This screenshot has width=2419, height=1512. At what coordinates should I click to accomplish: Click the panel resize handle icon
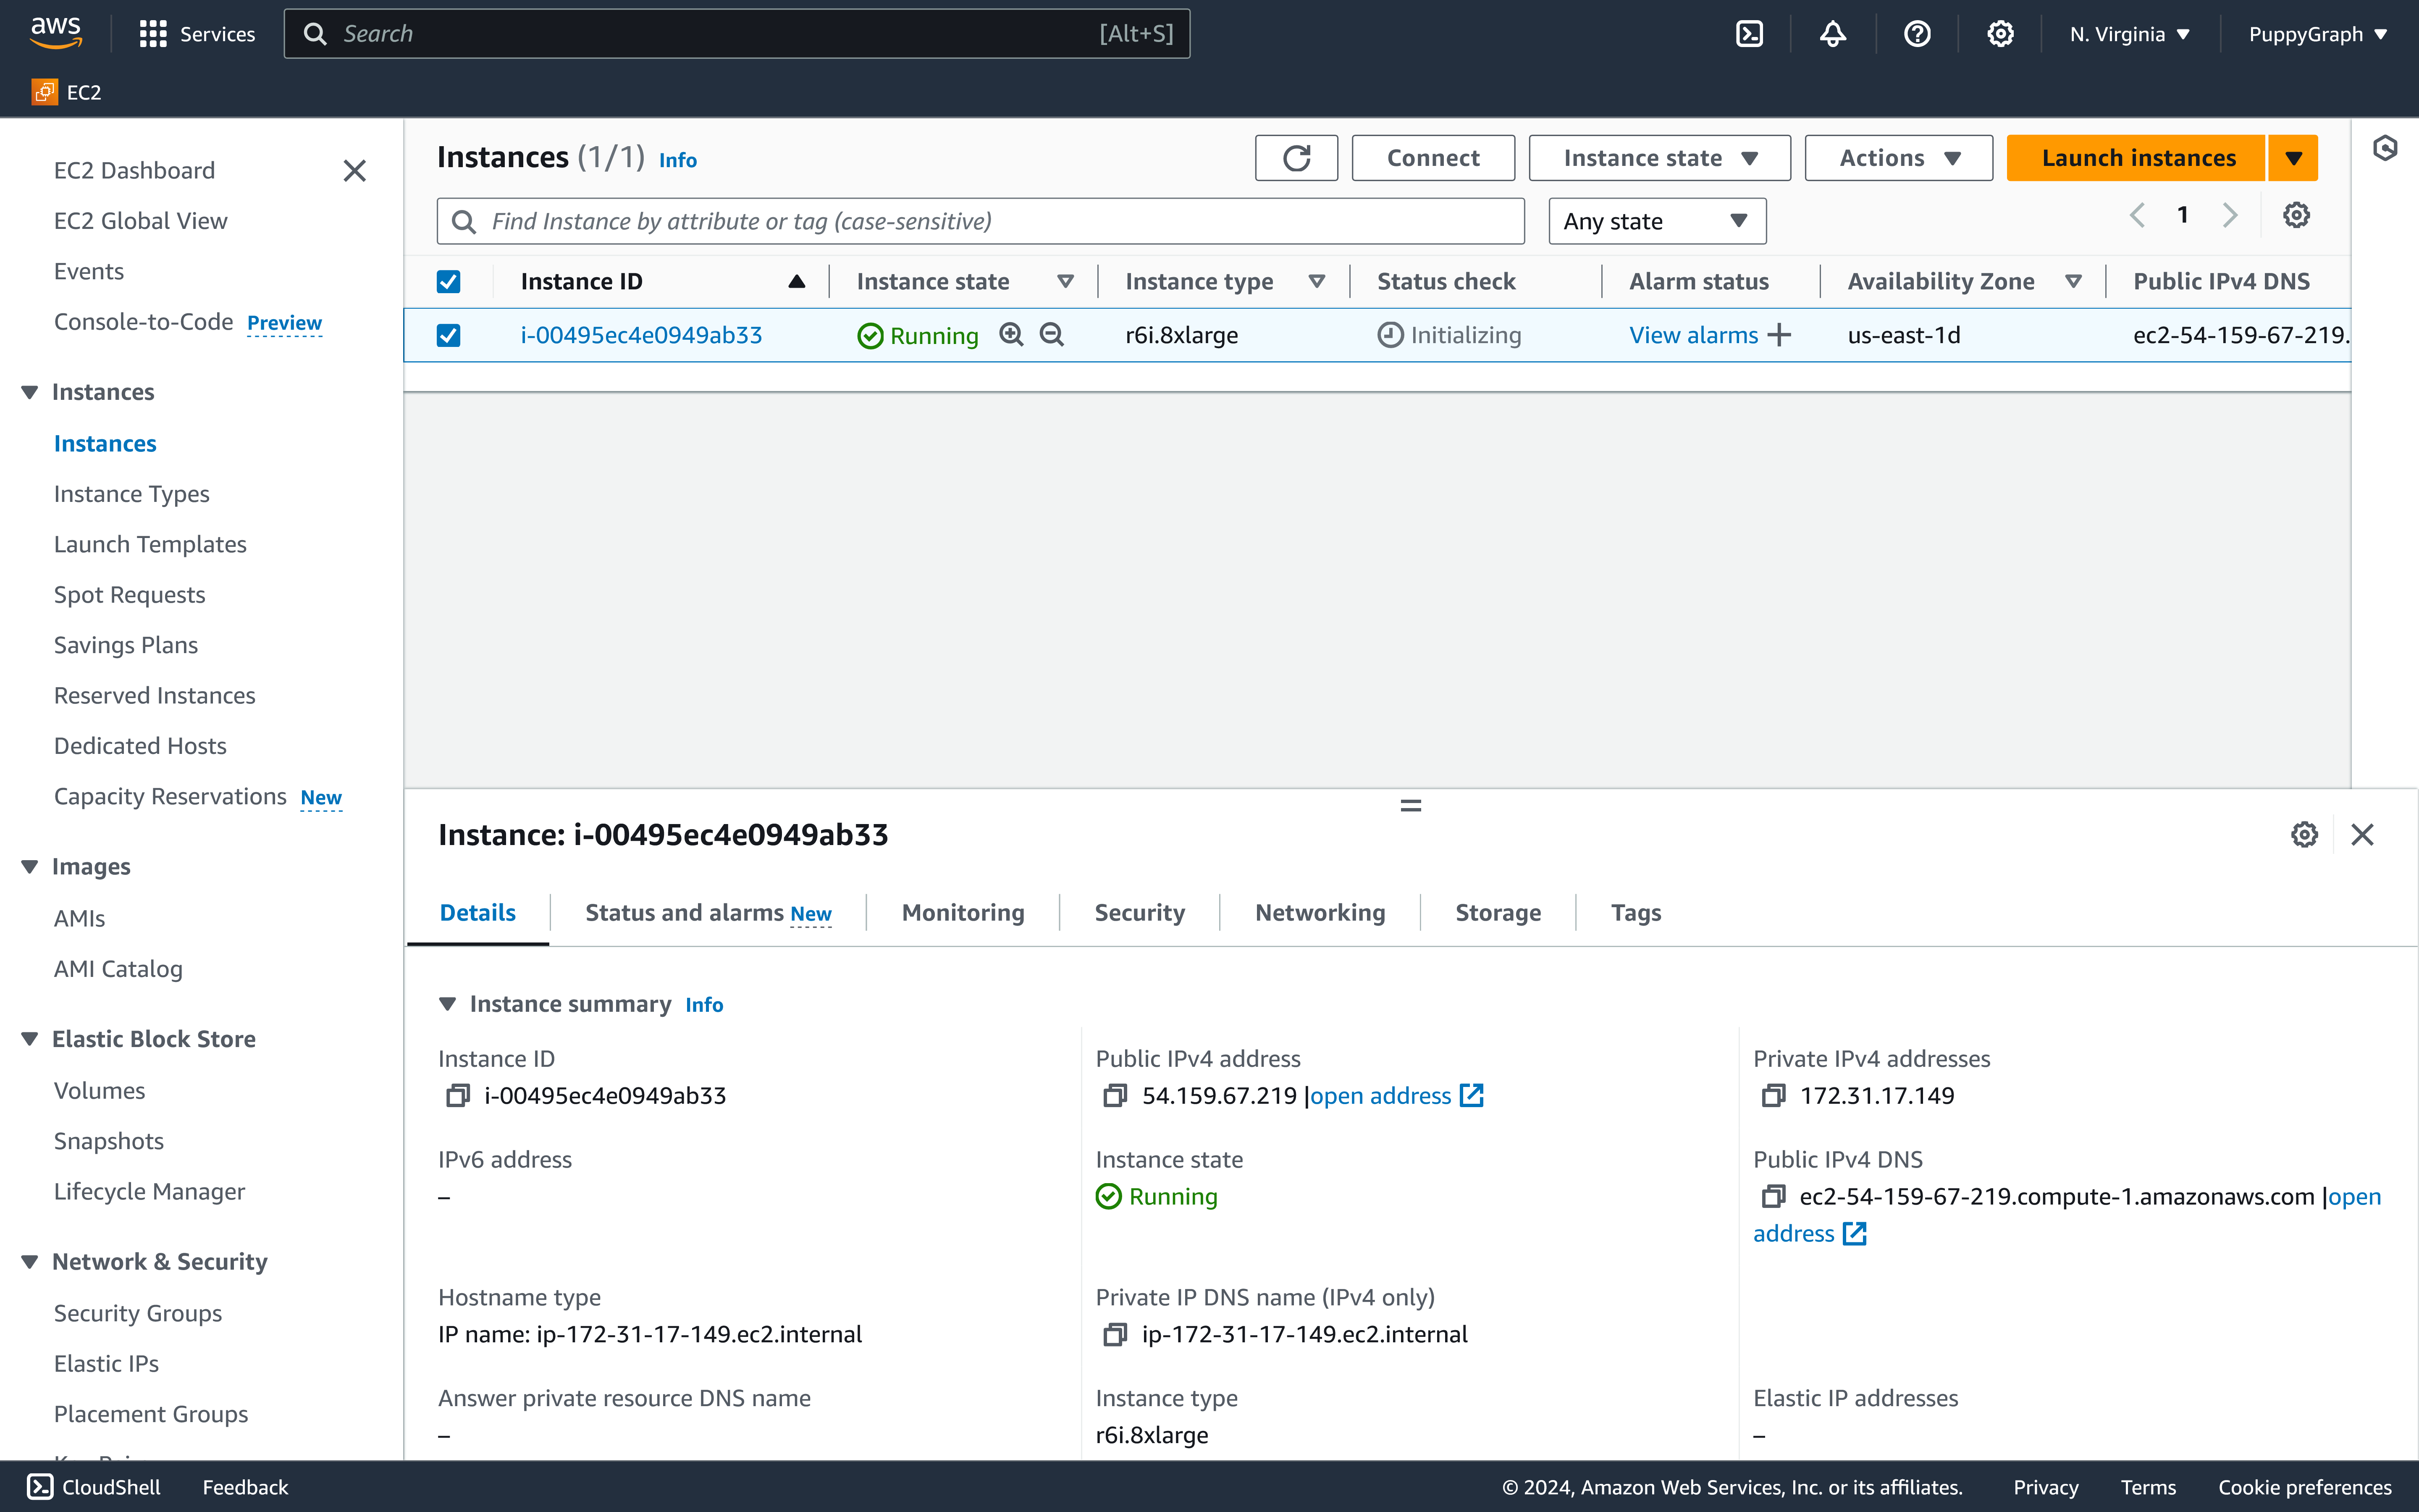click(x=1410, y=806)
